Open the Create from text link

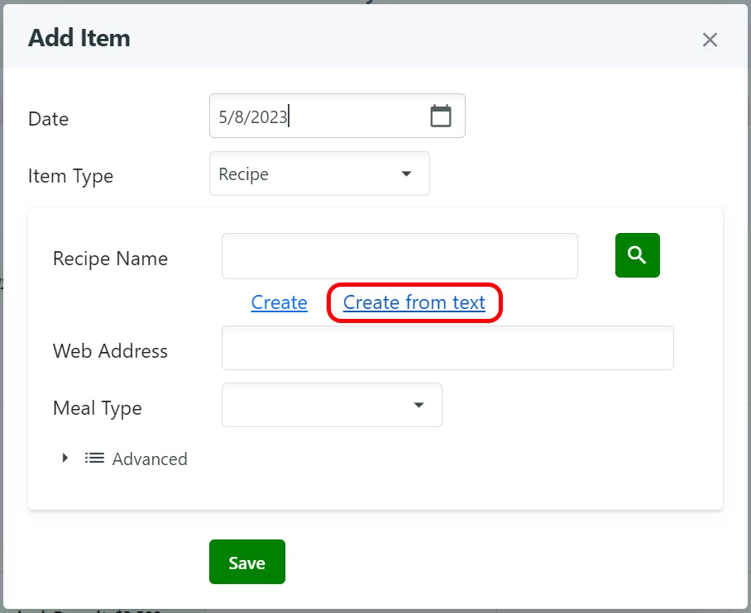[x=414, y=302]
